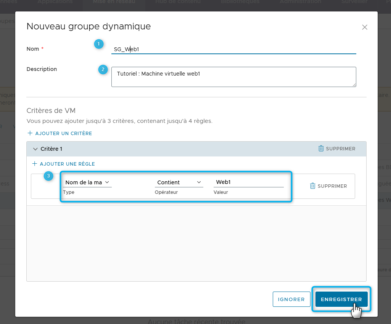
Task: Click plus icon for Ajouter une règle
Action: coord(34,164)
